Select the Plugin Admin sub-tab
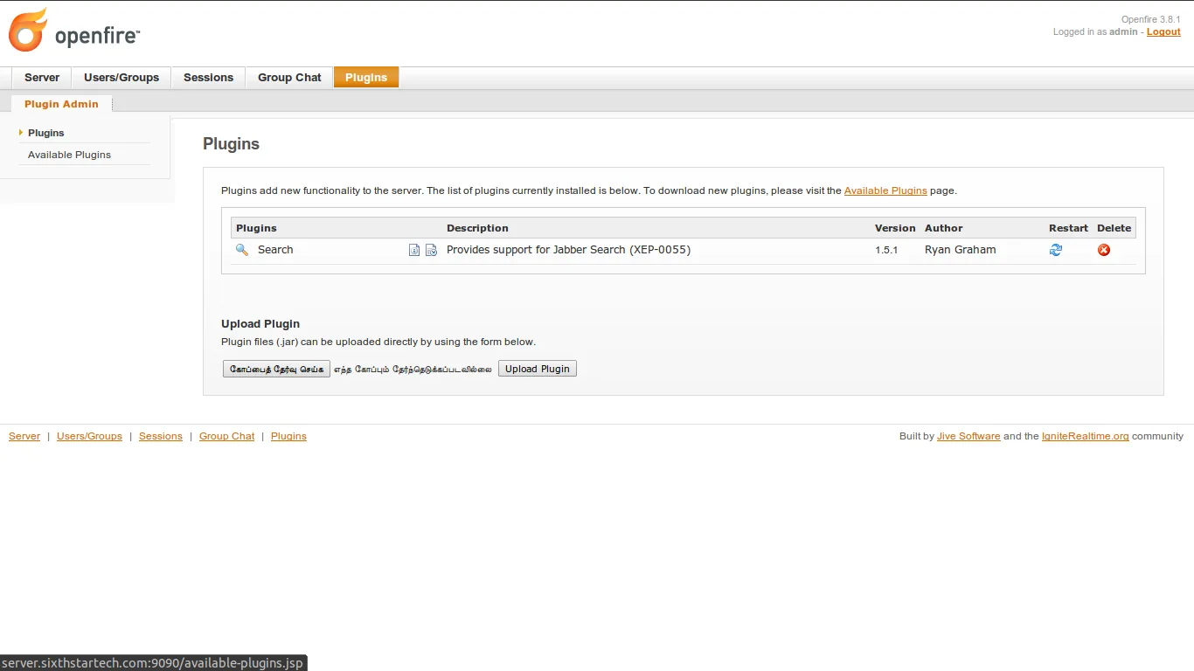The image size is (1194, 671). tap(61, 104)
